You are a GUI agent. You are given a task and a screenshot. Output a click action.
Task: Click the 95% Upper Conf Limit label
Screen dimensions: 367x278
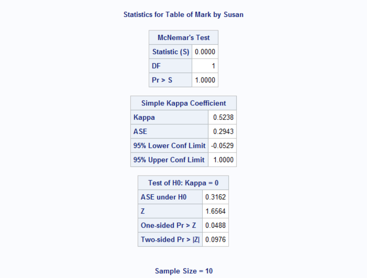[x=169, y=160]
